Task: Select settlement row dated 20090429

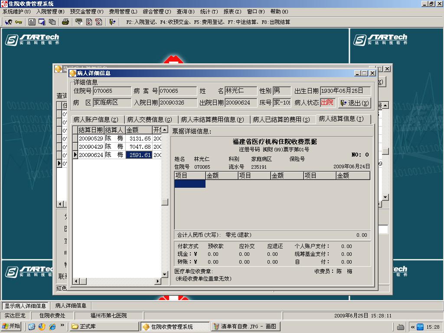Action: click(117, 147)
